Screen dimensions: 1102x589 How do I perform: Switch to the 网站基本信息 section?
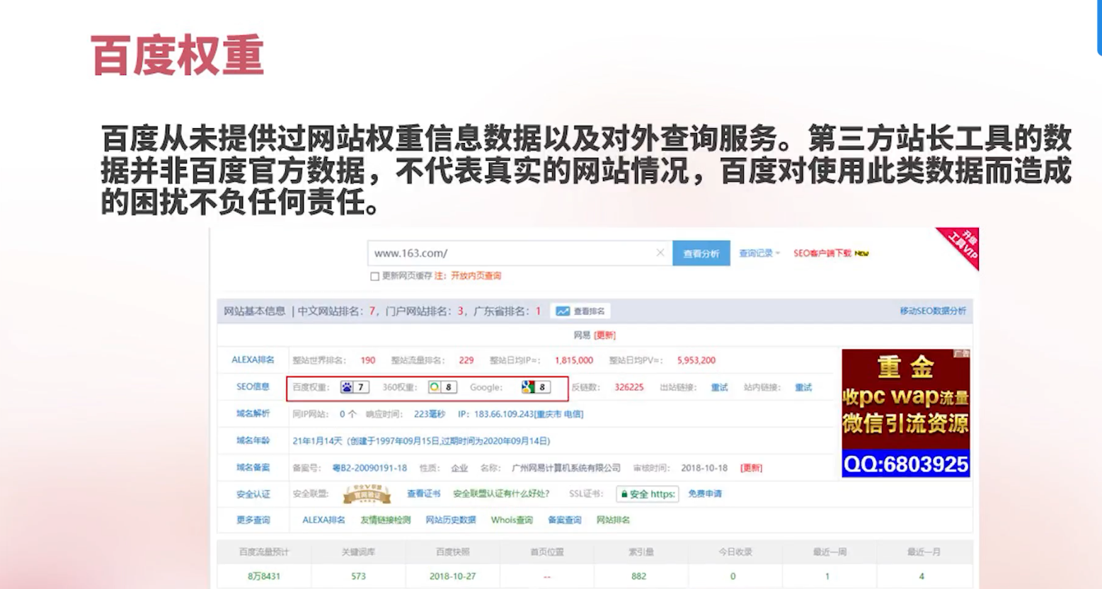pos(254,310)
